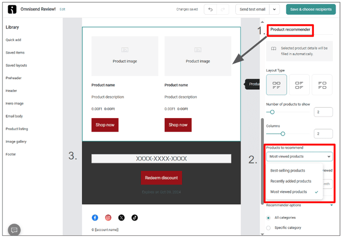Select the second layout type icon
This screenshot has width=343, height=239.
click(x=299, y=85)
